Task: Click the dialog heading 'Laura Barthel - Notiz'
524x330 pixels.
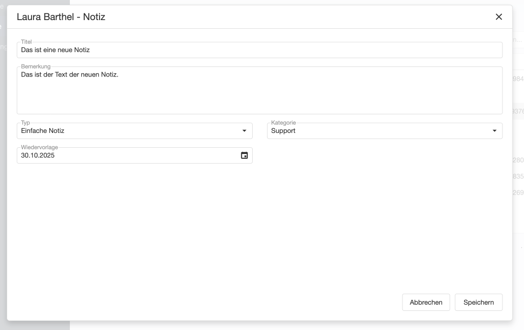Action: pos(61,17)
